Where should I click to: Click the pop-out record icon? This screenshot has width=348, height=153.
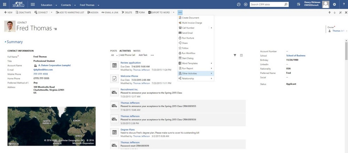point(340,12)
